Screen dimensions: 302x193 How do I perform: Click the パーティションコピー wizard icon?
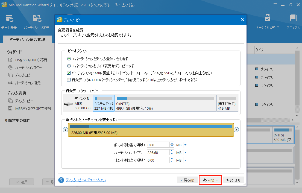(x=10, y=68)
